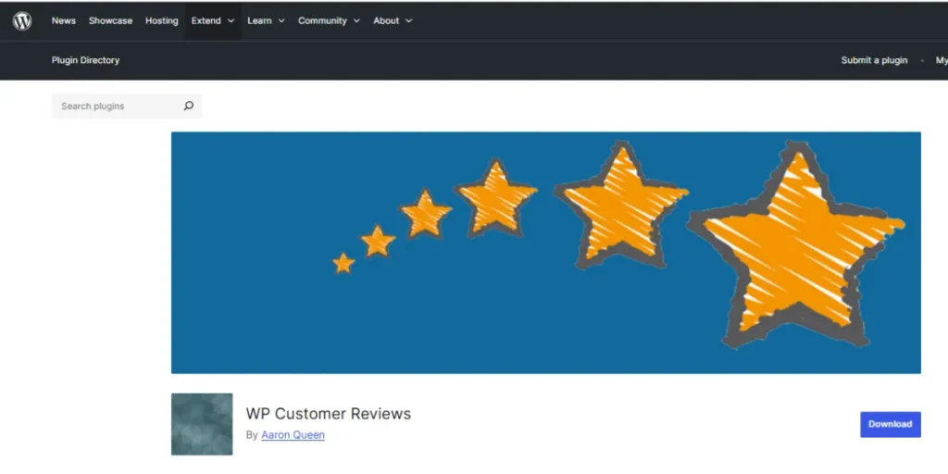Open the Showcase menu item
Viewport: 948px width, 474px height.
coord(111,20)
